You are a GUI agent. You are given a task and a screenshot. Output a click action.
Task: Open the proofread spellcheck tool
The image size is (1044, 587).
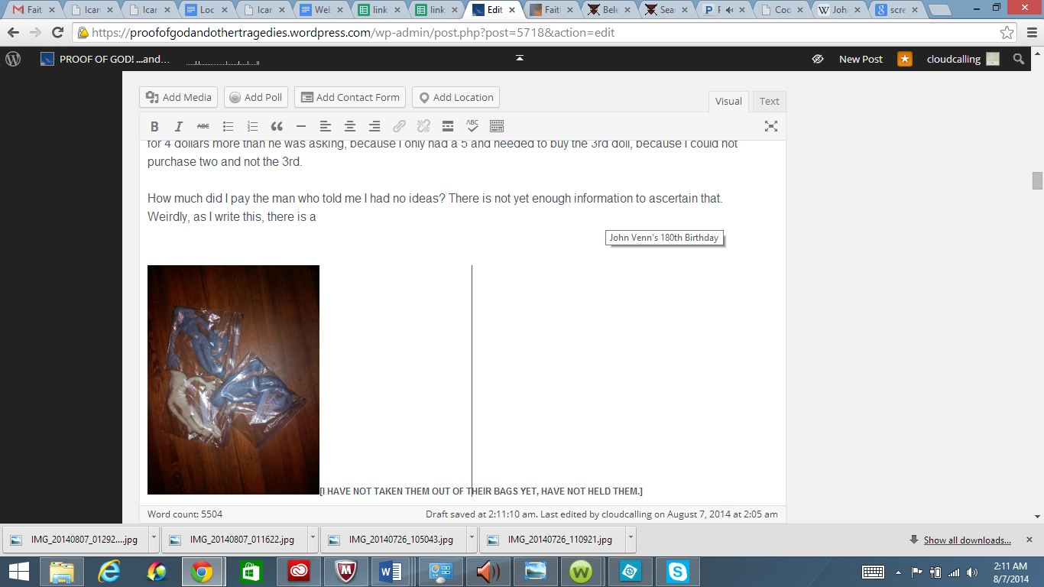click(x=472, y=127)
